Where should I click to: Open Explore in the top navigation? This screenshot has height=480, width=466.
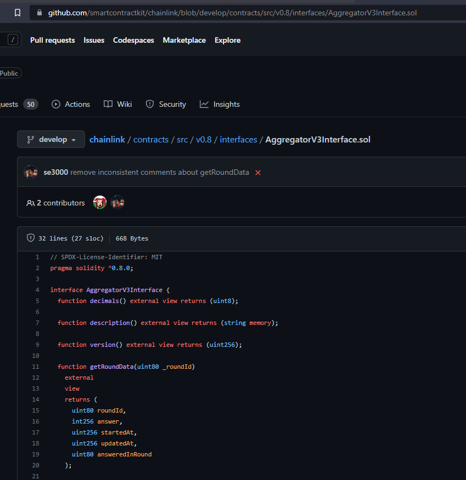coord(227,40)
